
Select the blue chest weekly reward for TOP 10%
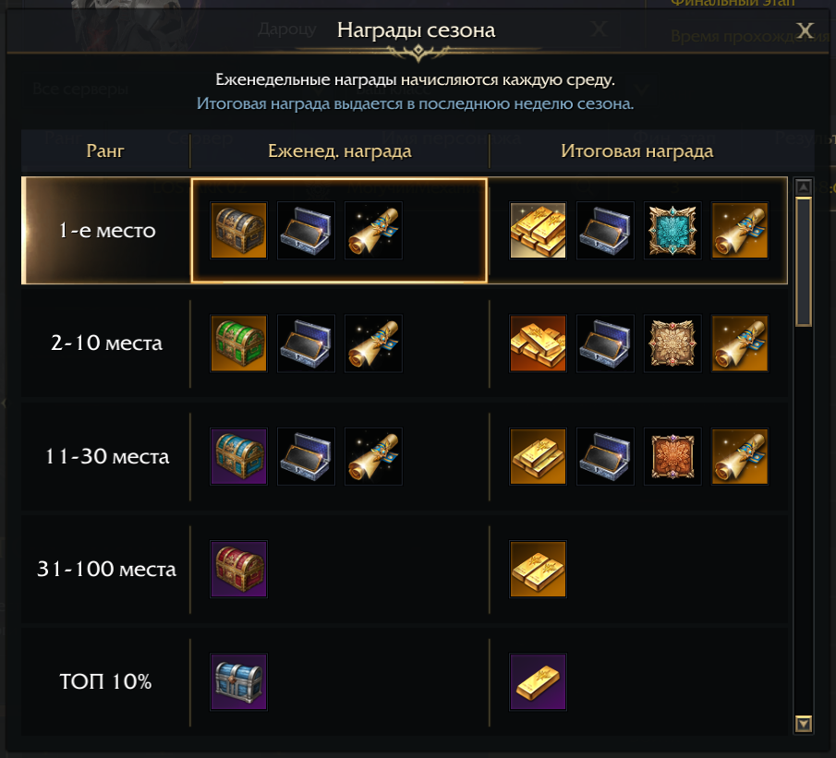[x=238, y=681]
